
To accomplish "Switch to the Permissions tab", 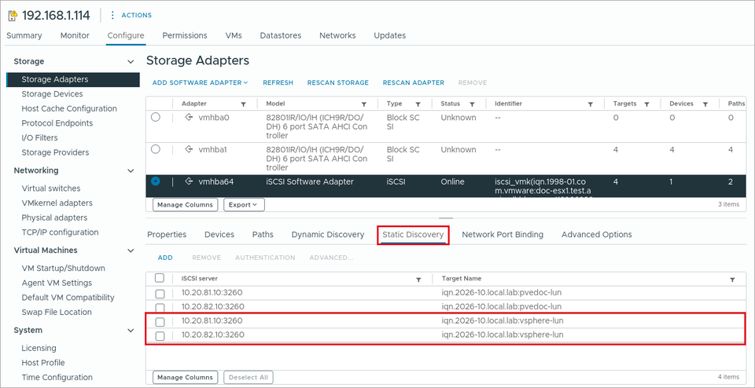I will (x=185, y=35).
